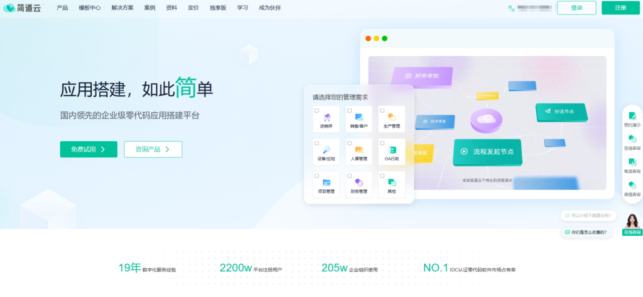
Task: Click the 微信咨询 sidebar icon
Action: click(632, 185)
